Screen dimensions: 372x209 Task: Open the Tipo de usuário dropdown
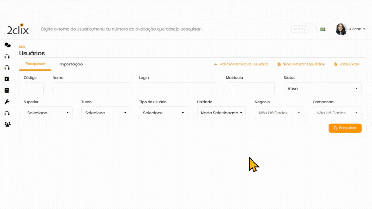[x=163, y=113]
